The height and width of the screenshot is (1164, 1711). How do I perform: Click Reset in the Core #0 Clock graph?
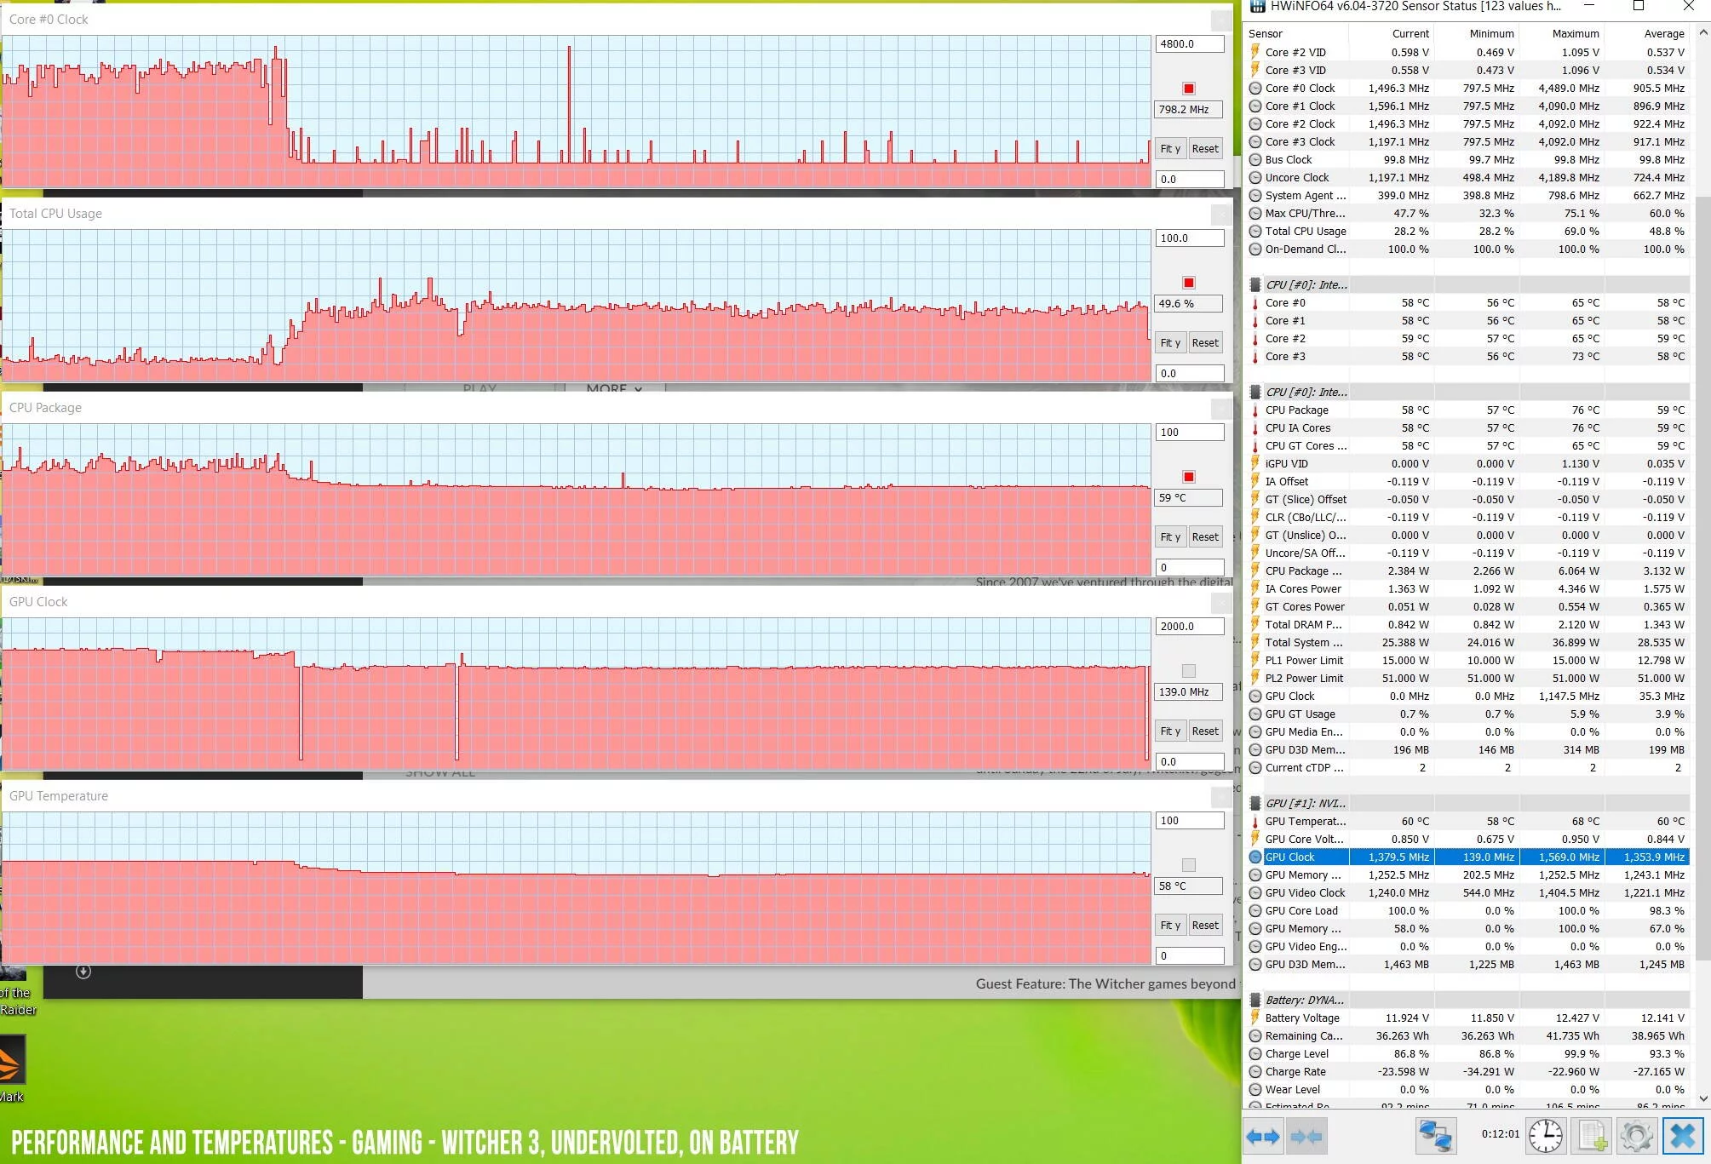pyautogui.click(x=1205, y=148)
